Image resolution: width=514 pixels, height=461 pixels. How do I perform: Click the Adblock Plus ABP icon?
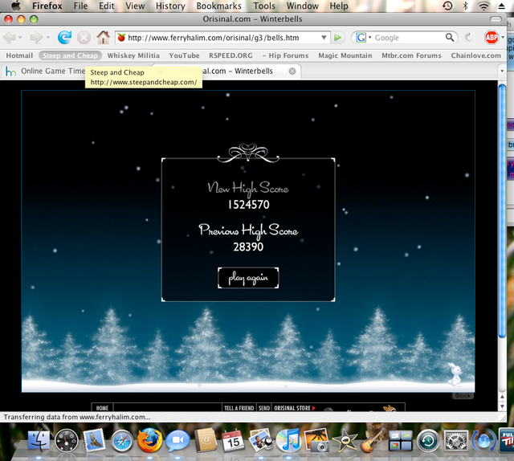492,38
